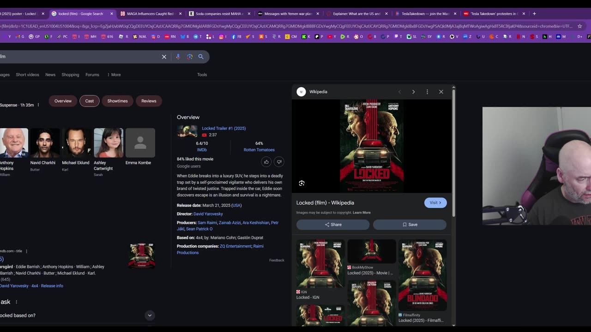Open the IMDb rating link
Image resolution: width=591 pixels, height=332 pixels.
[202, 150]
